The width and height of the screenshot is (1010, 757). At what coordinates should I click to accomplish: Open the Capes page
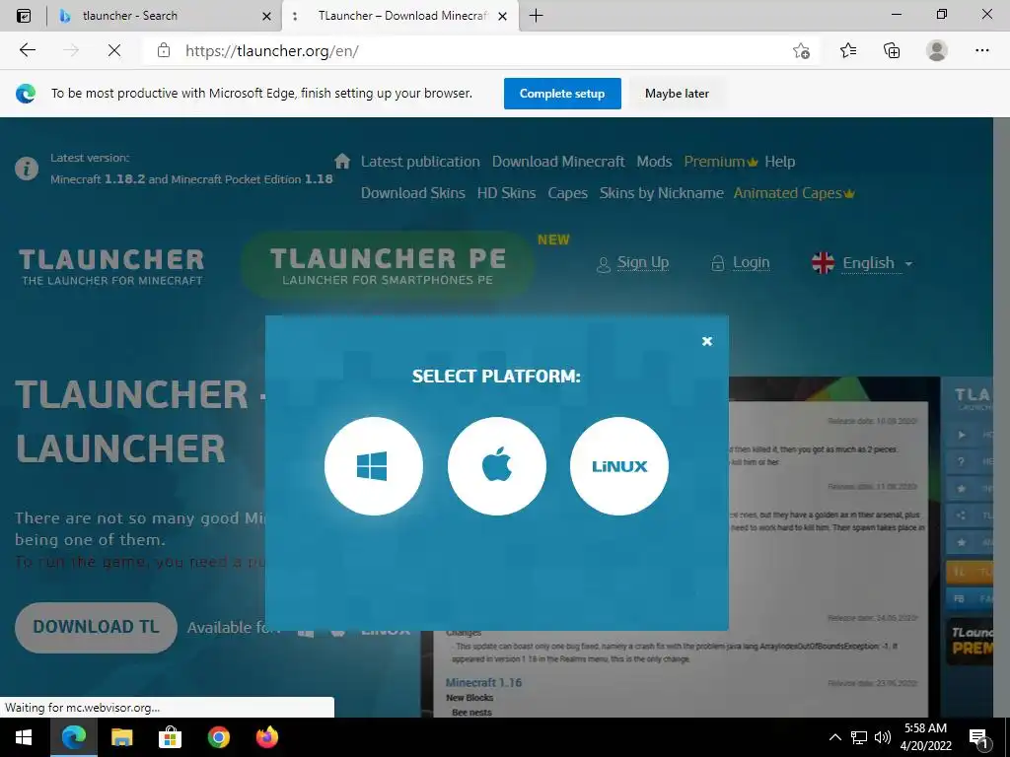pyautogui.click(x=567, y=193)
